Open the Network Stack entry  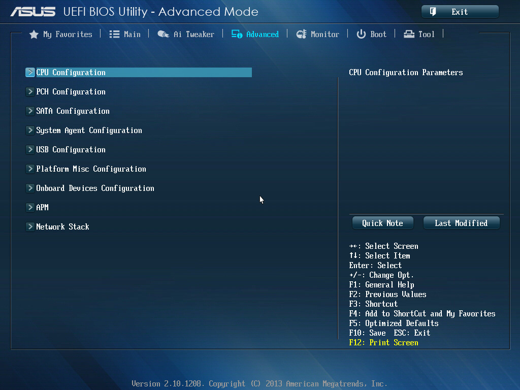click(62, 227)
